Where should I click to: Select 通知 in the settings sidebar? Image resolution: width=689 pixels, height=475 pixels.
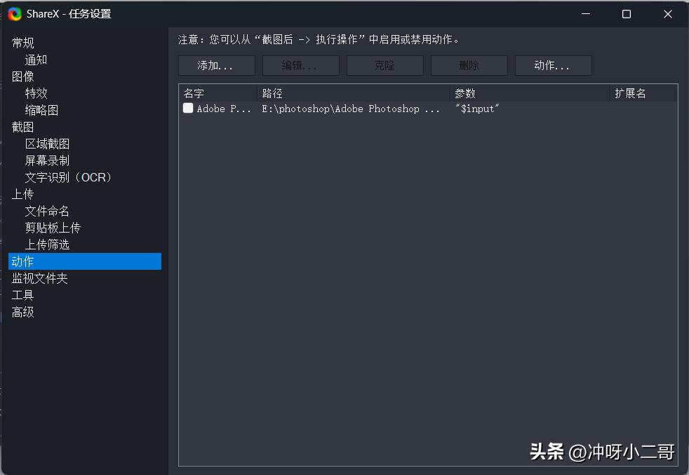35,59
